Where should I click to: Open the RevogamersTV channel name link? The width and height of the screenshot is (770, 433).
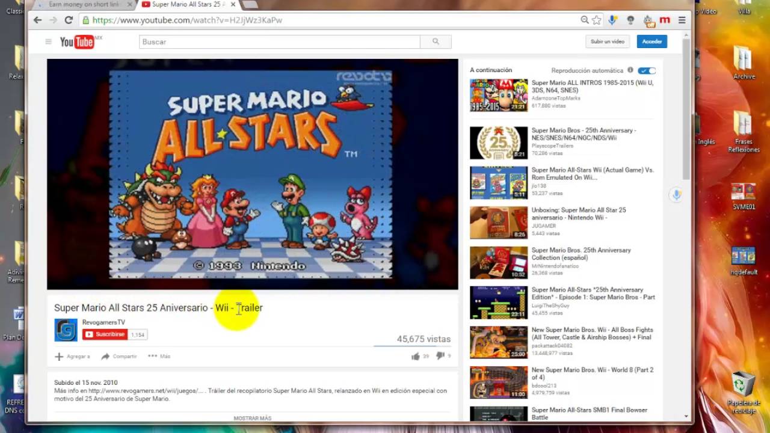click(103, 322)
